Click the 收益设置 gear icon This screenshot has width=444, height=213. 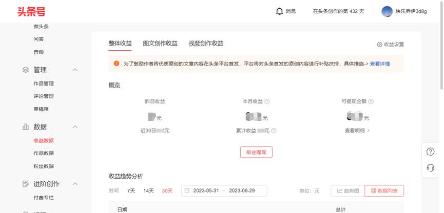point(379,45)
